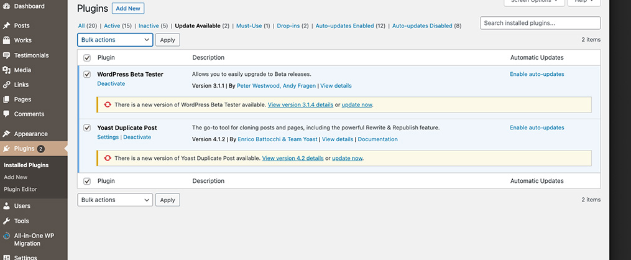Image resolution: width=631 pixels, height=260 pixels.
Task: Click the Testimonials sidebar icon
Action: [6, 55]
